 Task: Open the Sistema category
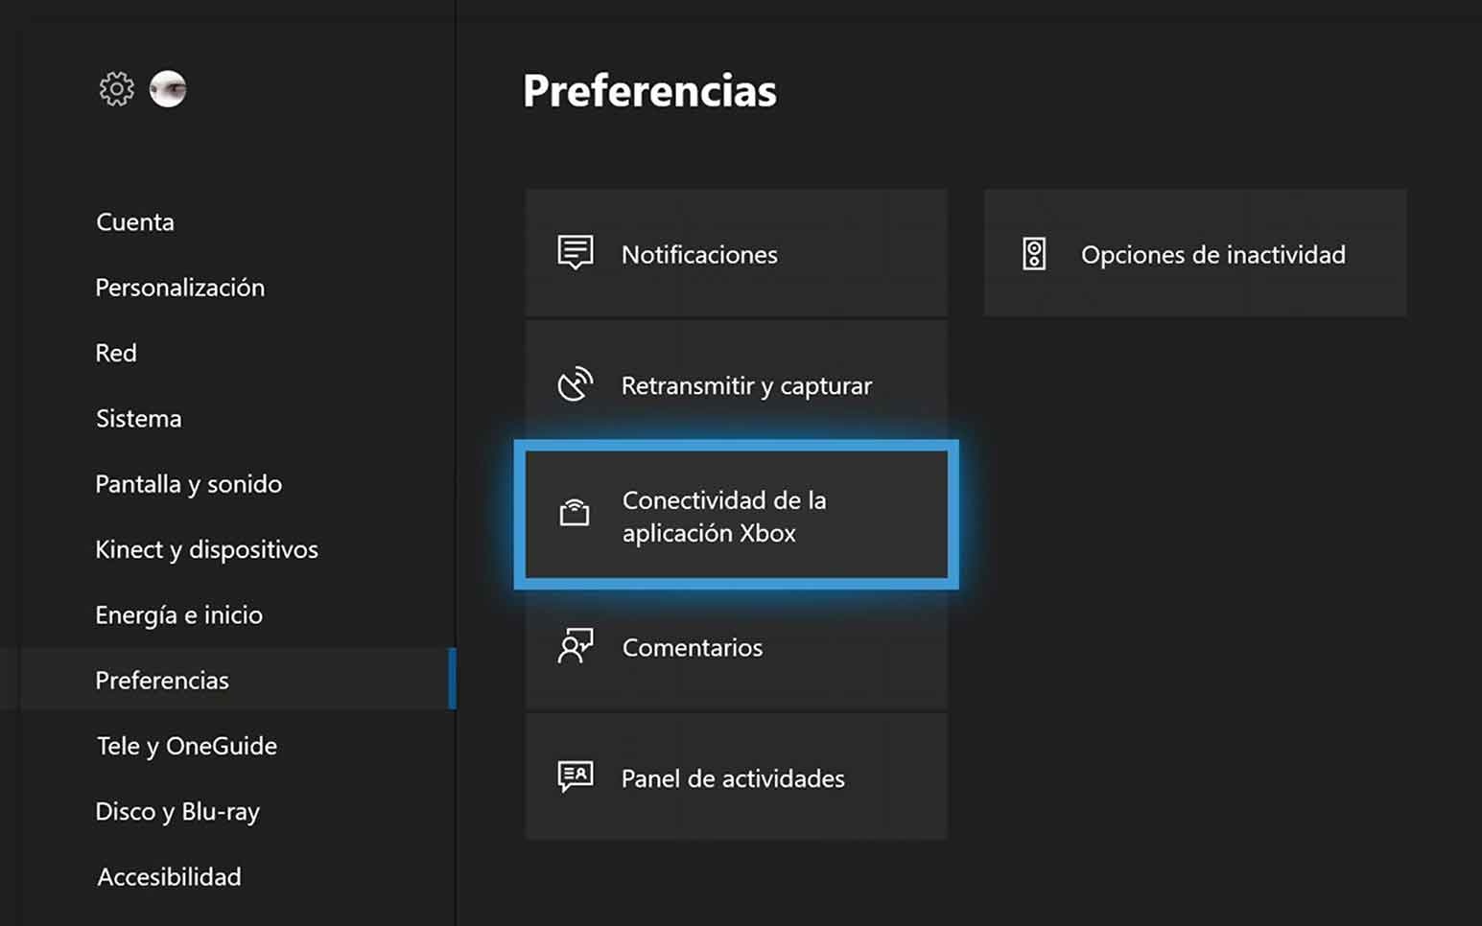pos(139,419)
